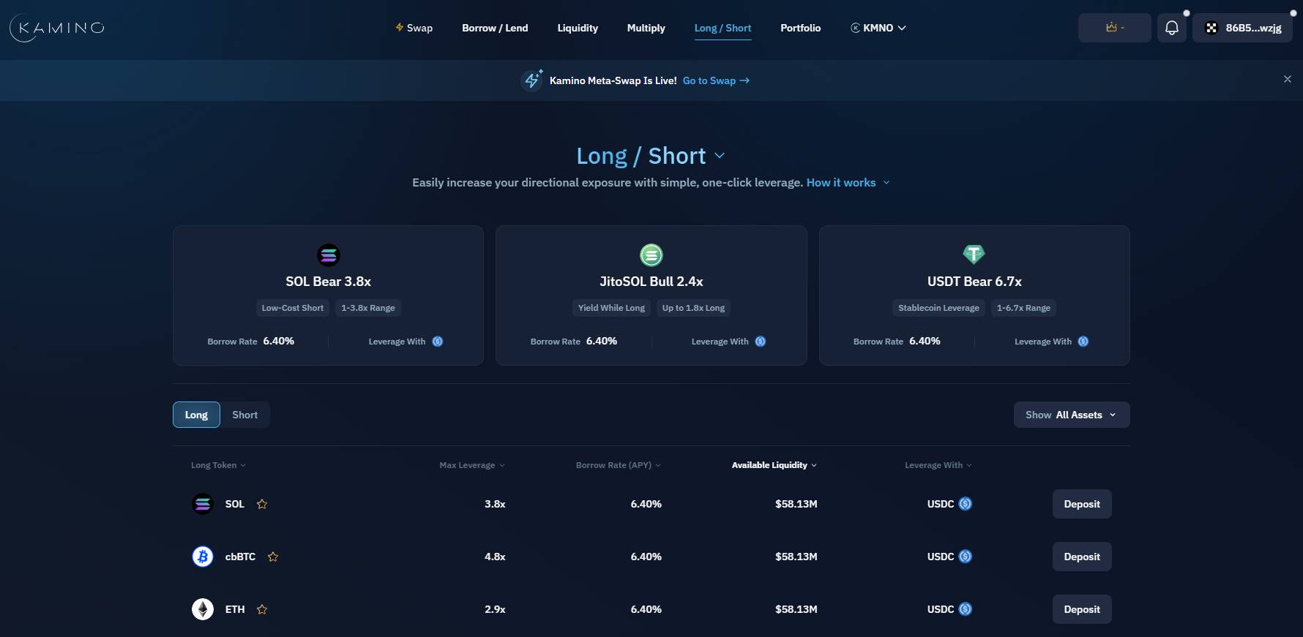Screen dimensions: 1303x637
Task: Click the Kamino logo
Action: (x=57, y=28)
